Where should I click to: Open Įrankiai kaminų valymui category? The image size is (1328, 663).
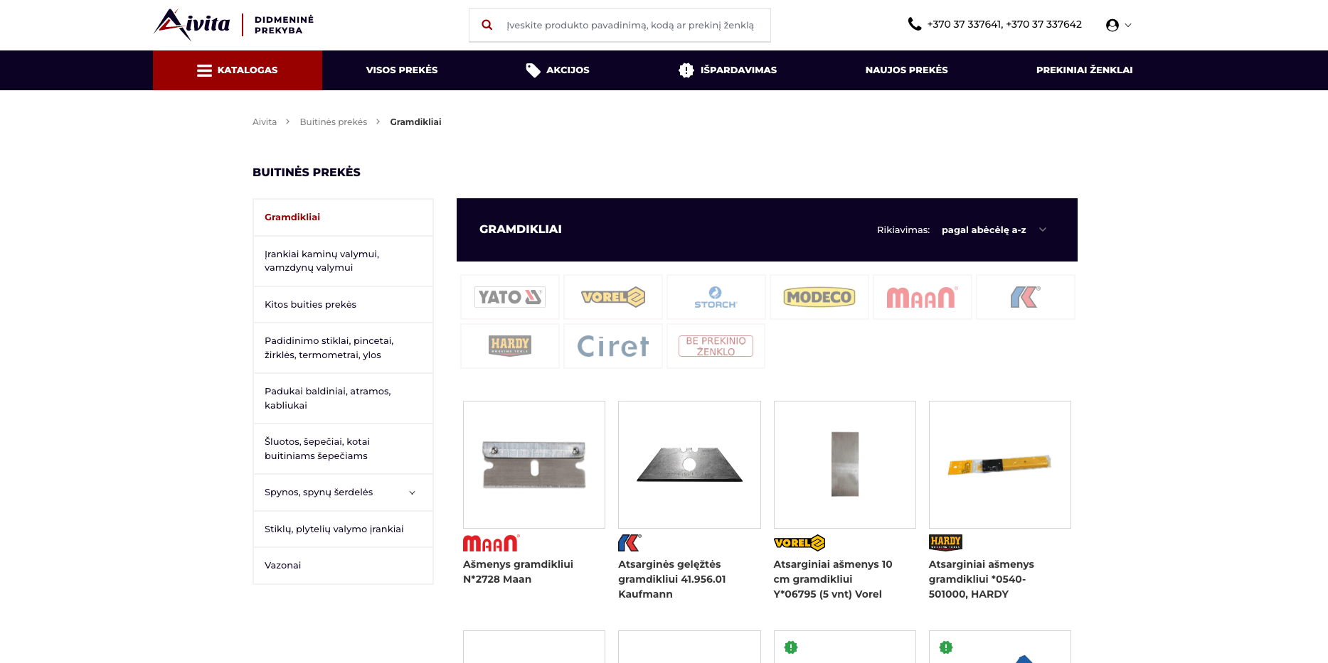343,261
